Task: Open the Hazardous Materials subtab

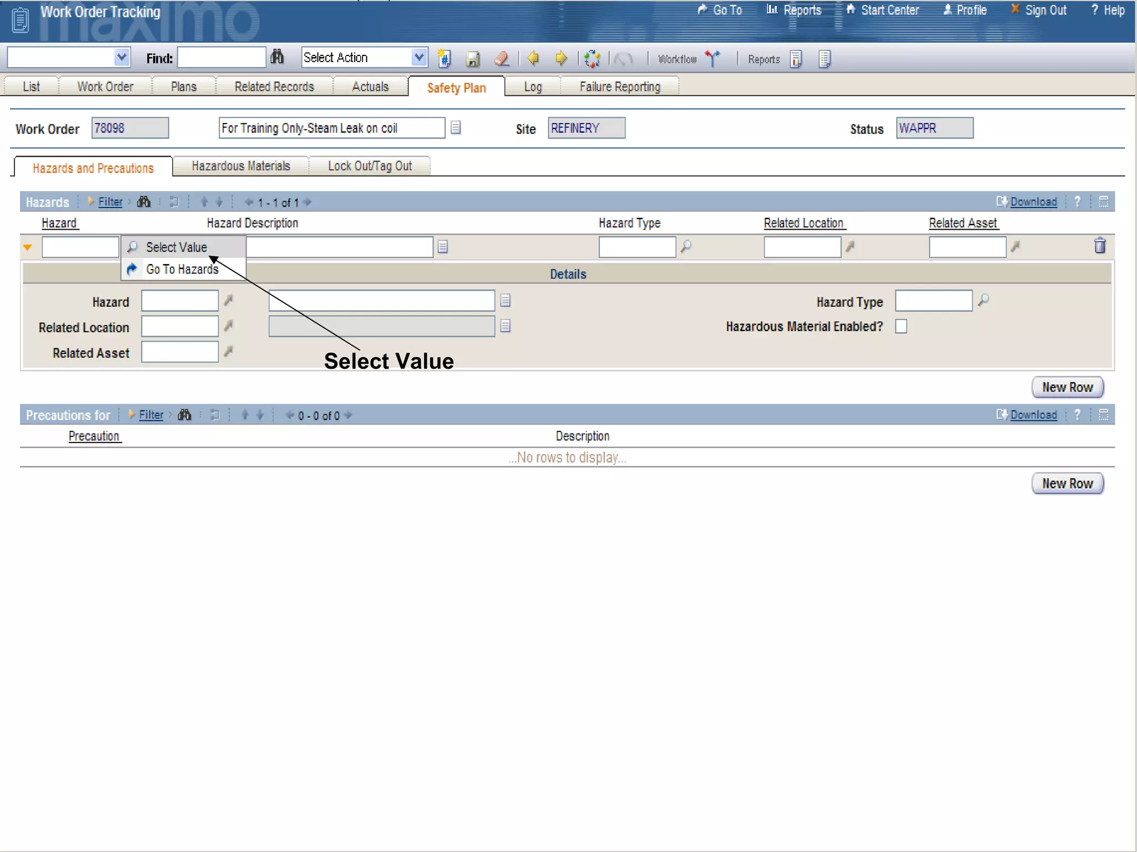Action: [241, 166]
